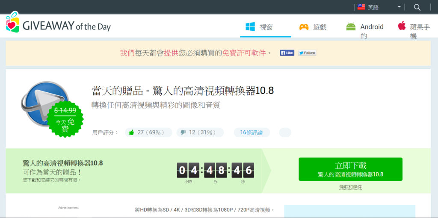
Task: Click the 英語 language label
Action: coord(373,8)
